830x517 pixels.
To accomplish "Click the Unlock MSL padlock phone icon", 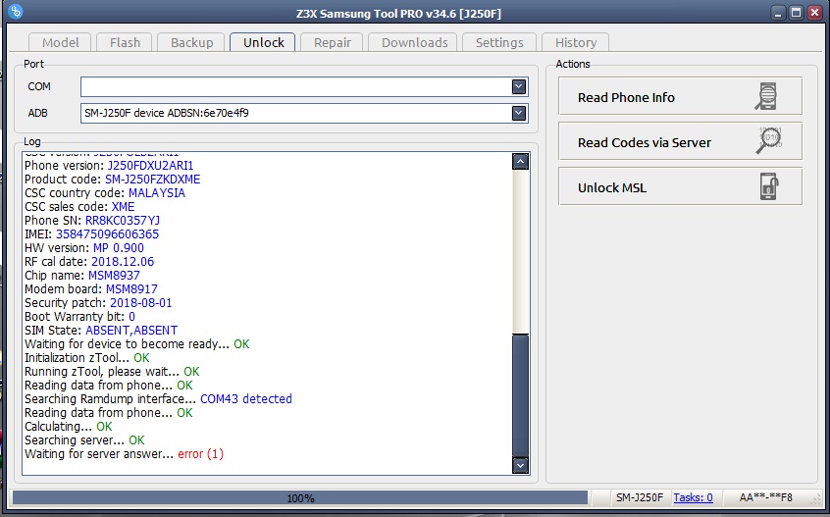I will click(769, 186).
